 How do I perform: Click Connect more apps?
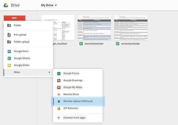tap(78, 118)
